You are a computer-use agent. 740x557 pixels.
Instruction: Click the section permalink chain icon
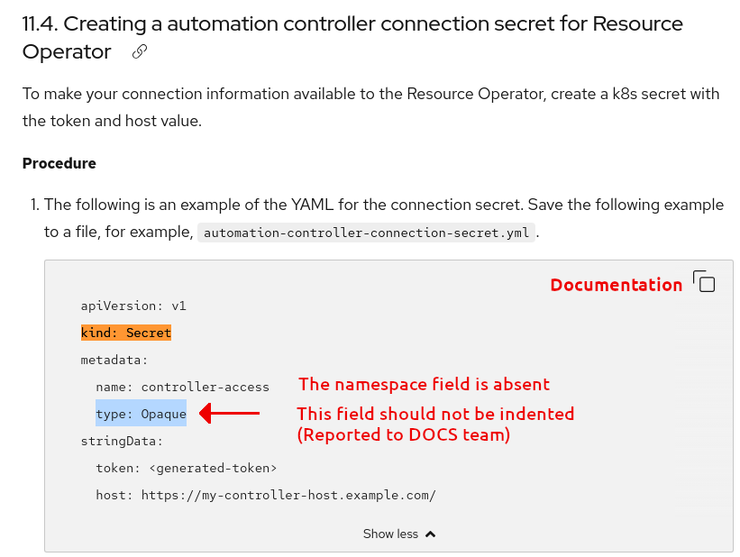(x=140, y=51)
